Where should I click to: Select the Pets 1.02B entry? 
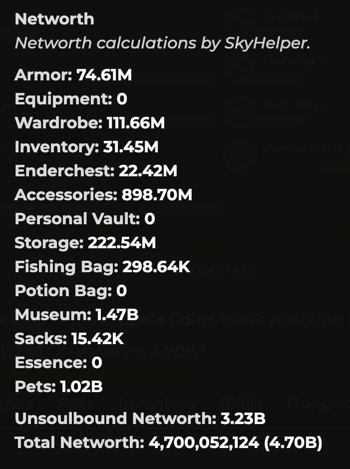pyautogui.click(x=58, y=386)
